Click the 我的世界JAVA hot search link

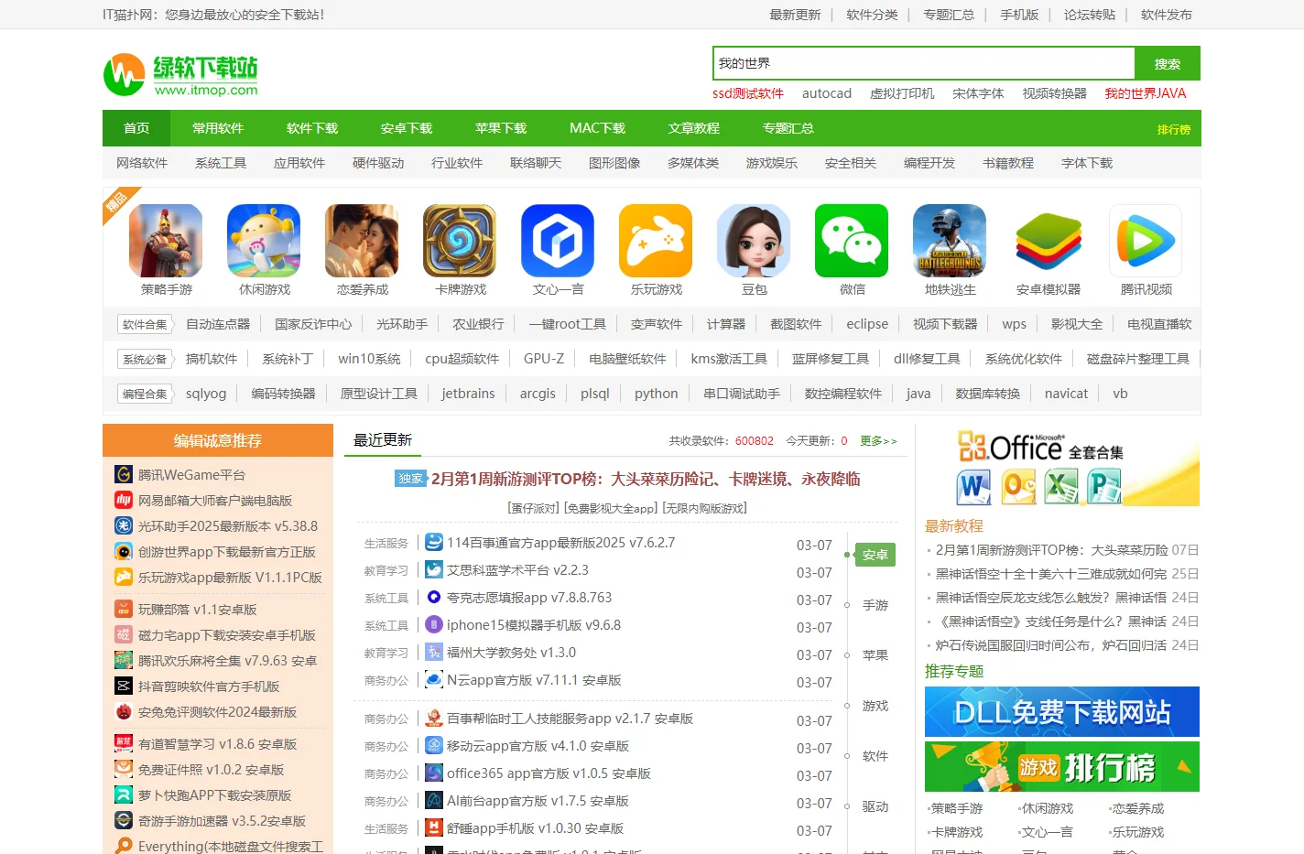pos(1146,93)
